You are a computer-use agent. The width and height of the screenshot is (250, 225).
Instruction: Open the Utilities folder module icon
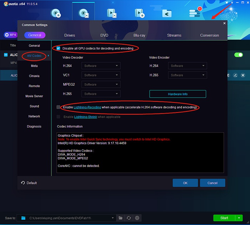[x=167, y=14]
